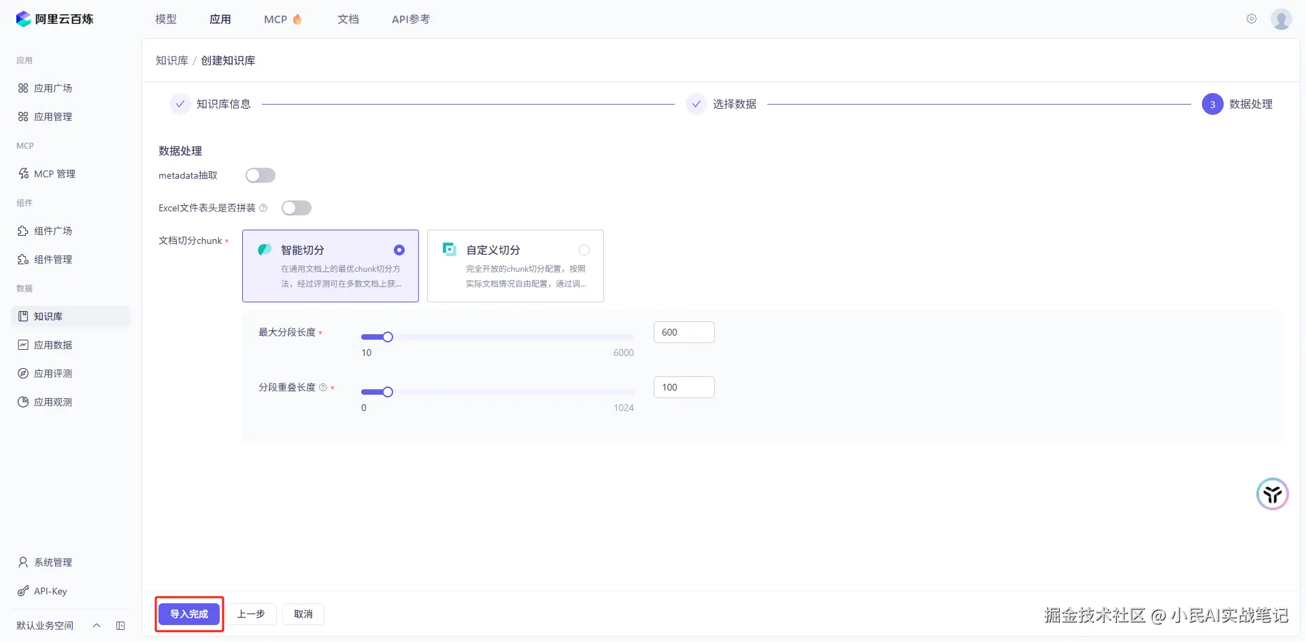Click the 导入完成 button
This screenshot has height=642, width=1306.
coord(189,614)
